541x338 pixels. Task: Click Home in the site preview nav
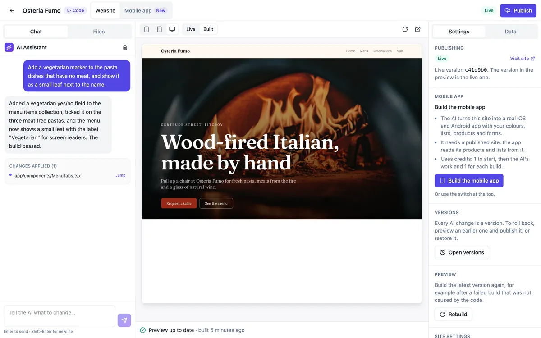(350, 51)
